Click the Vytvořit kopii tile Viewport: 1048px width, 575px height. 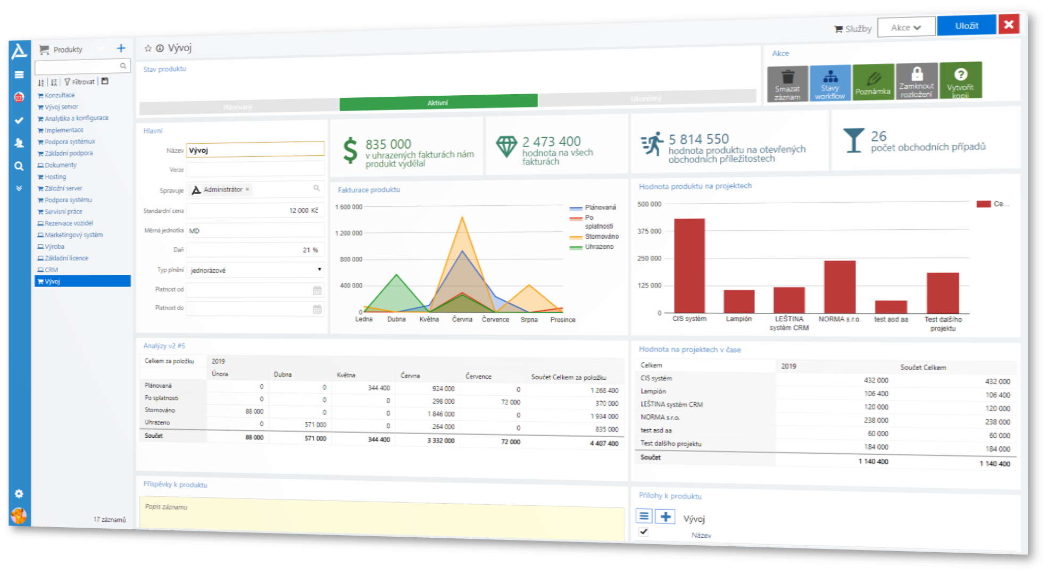point(960,80)
